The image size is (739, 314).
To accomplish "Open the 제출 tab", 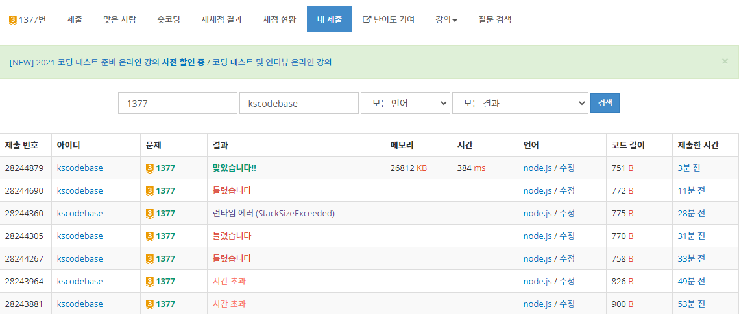I will point(75,19).
